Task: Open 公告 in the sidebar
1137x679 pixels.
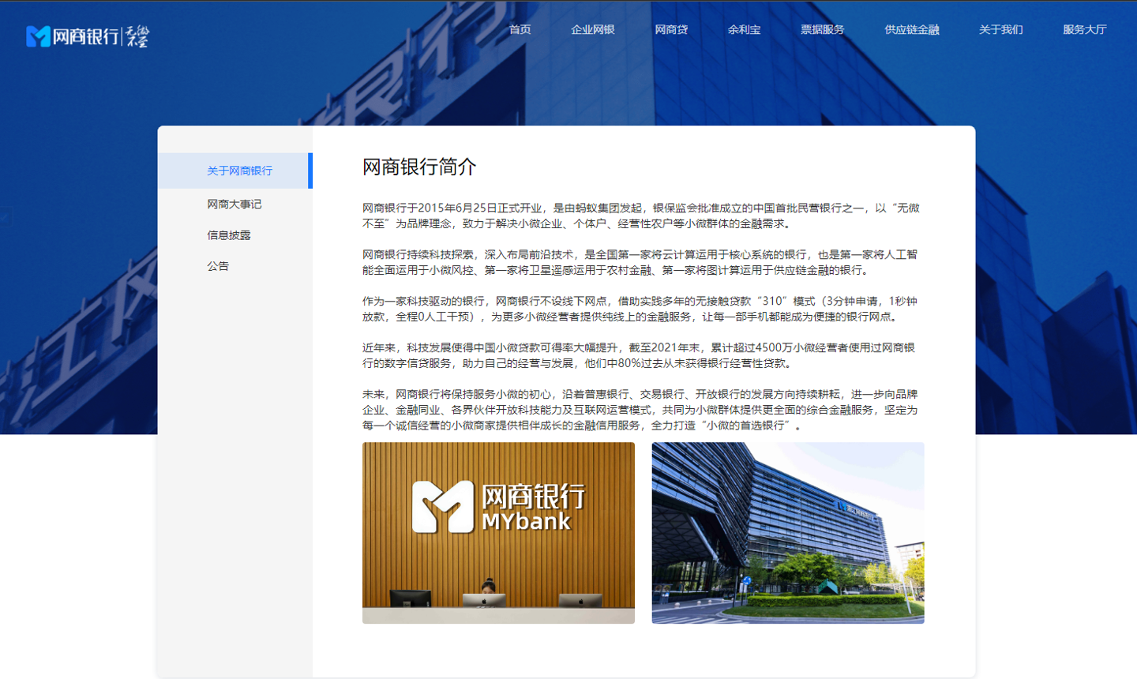Action: pos(218,267)
